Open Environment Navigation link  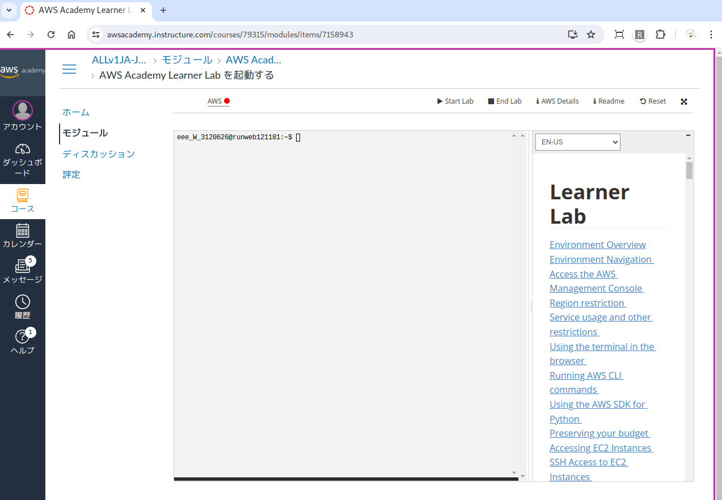coord(601,259)
